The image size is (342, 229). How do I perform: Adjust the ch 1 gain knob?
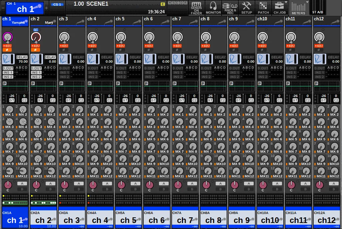coord(7,37)
